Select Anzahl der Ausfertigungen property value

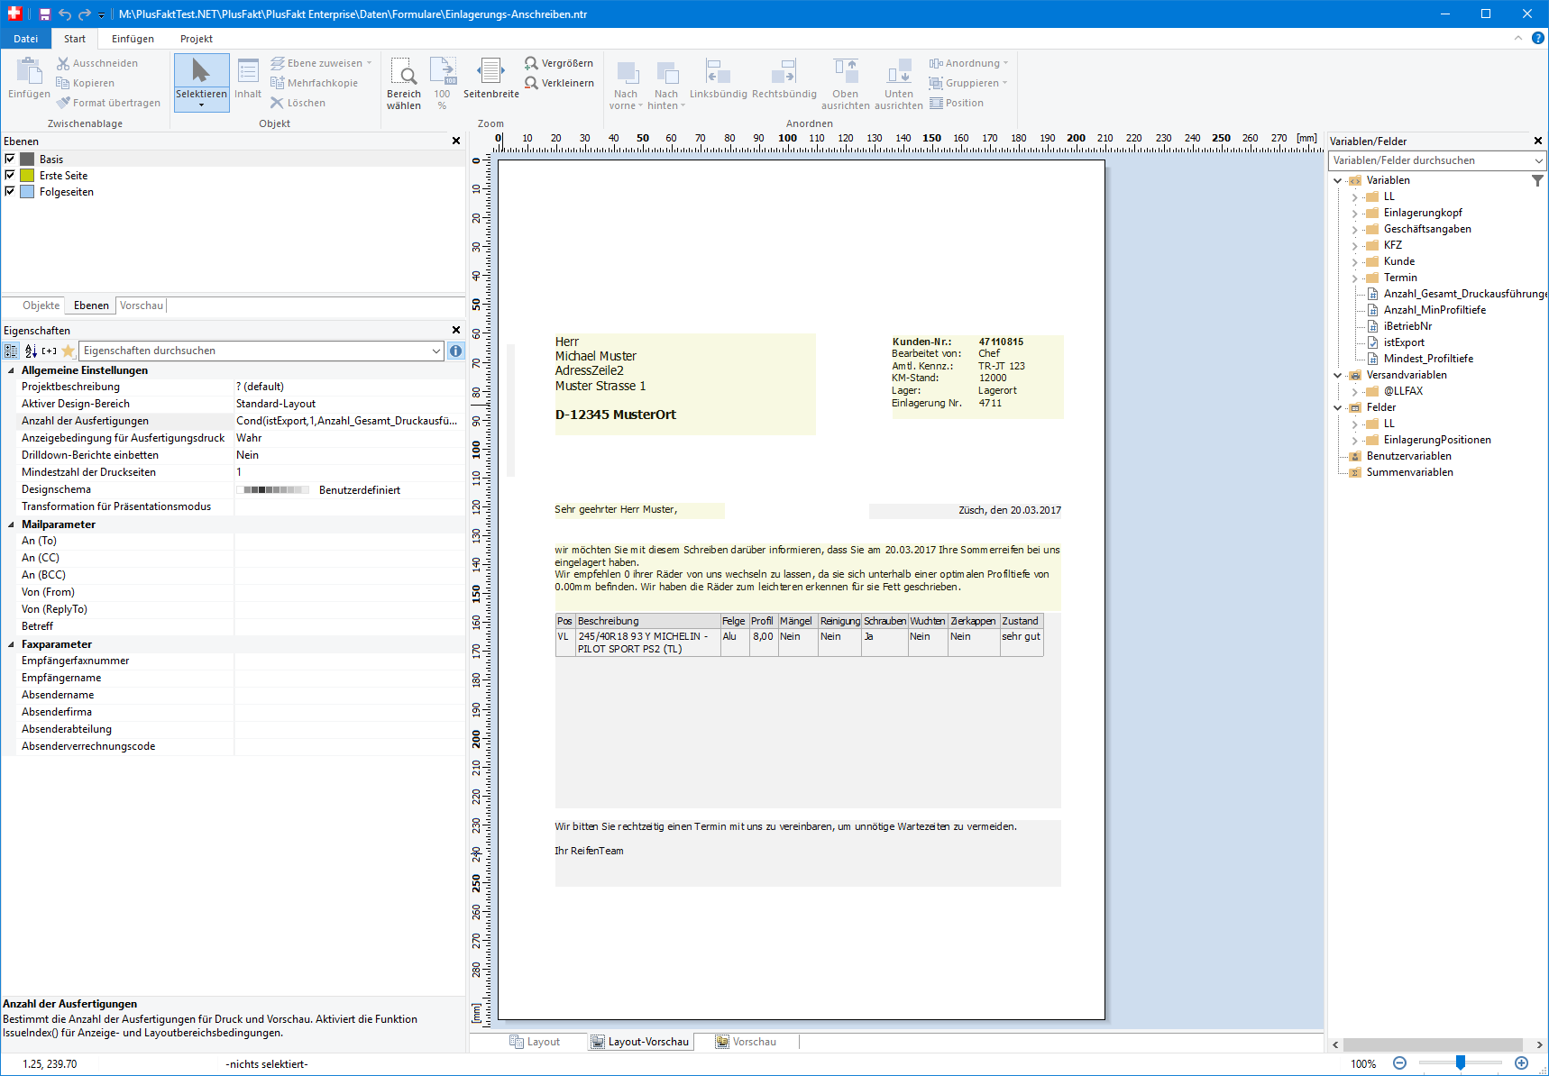[x=349, y=421]
